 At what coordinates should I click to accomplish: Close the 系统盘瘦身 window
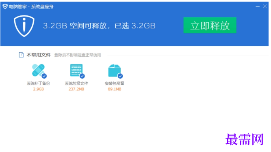pyautogui.click(x=265, y=6)
